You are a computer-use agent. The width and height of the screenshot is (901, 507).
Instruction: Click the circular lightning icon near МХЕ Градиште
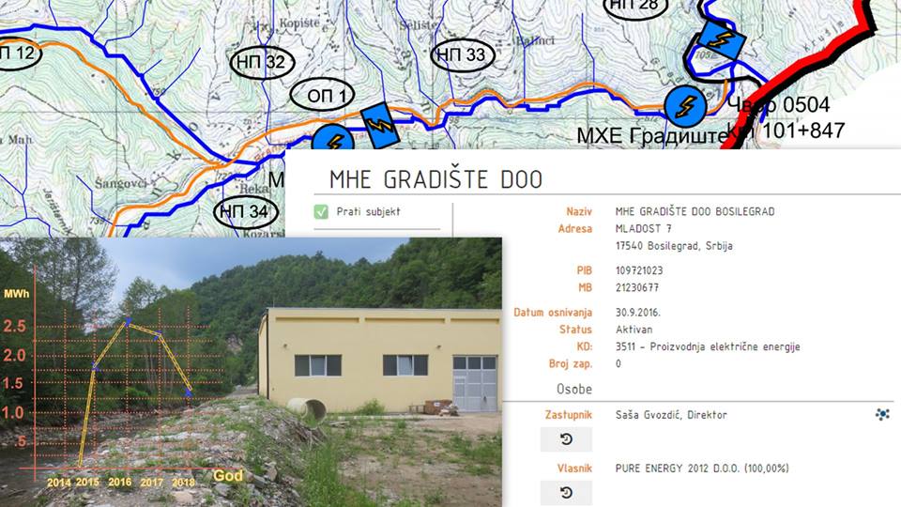[685, 106]
